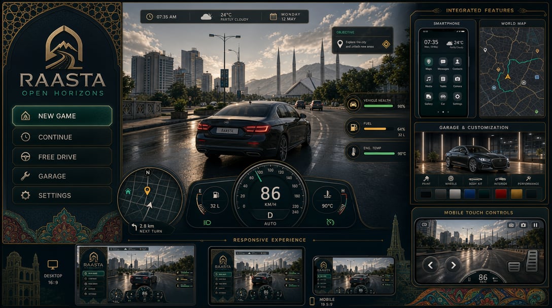Tap the accelerator pedal in mobile controls

532,261
